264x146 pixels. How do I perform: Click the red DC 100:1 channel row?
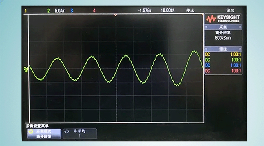point(223,71)
